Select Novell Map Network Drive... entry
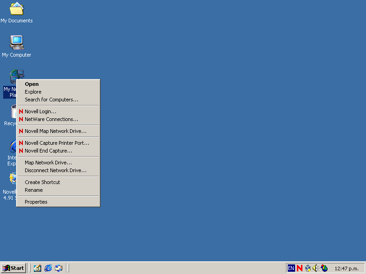 click(59, 131)
